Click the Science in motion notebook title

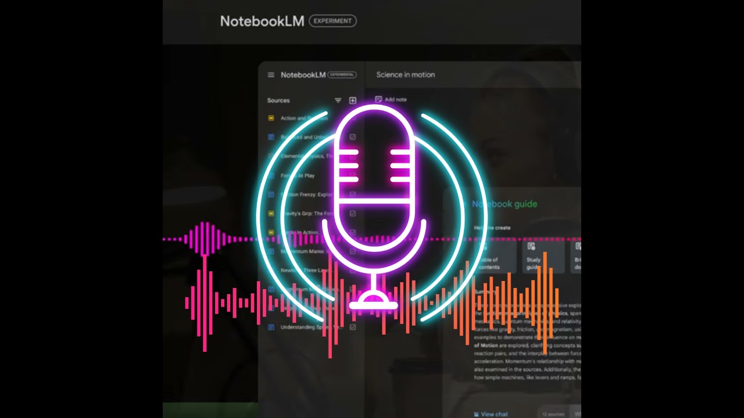click(405, 74)
